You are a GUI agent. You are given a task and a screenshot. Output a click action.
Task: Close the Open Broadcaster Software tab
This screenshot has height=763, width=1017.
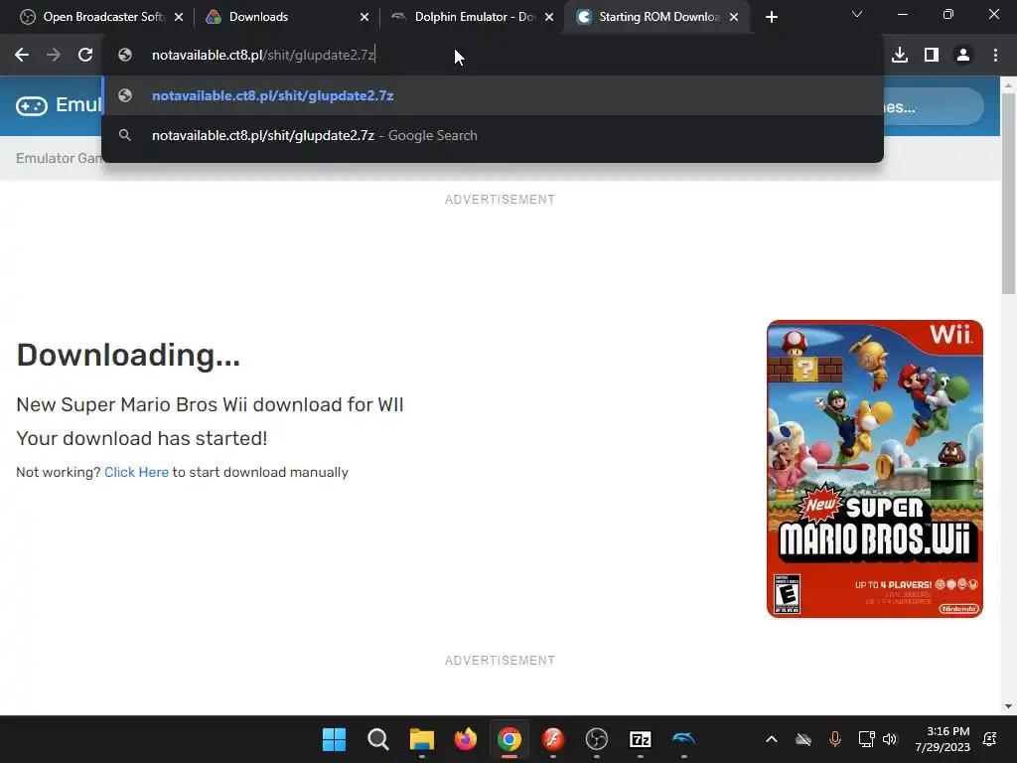179,17
